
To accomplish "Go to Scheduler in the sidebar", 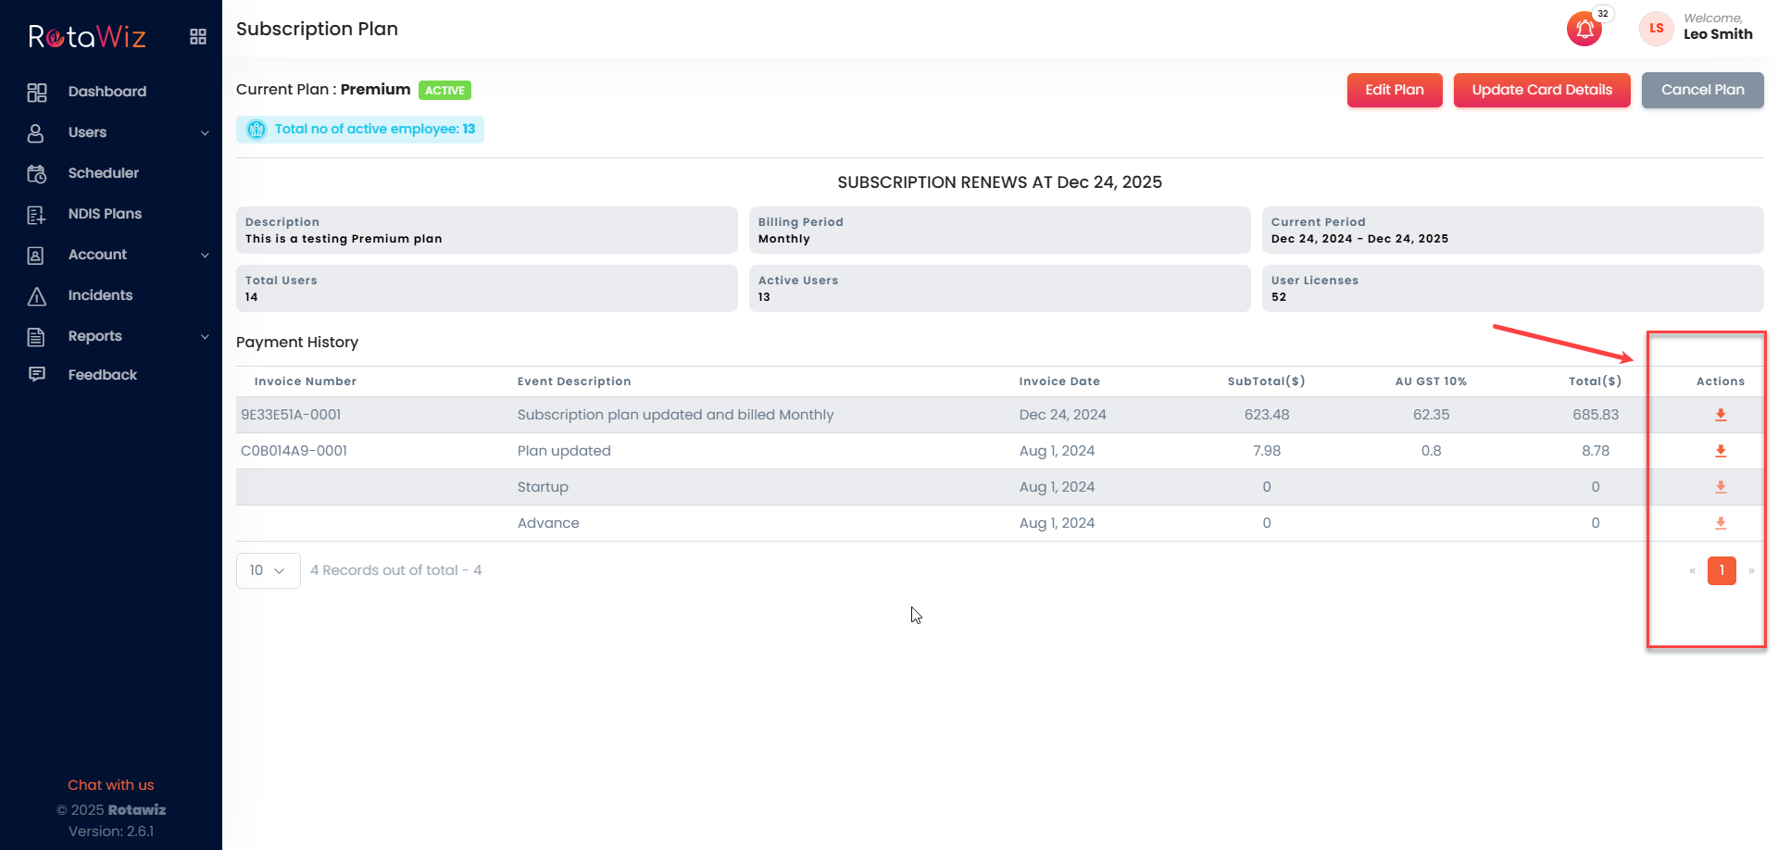I will [103, 173].
